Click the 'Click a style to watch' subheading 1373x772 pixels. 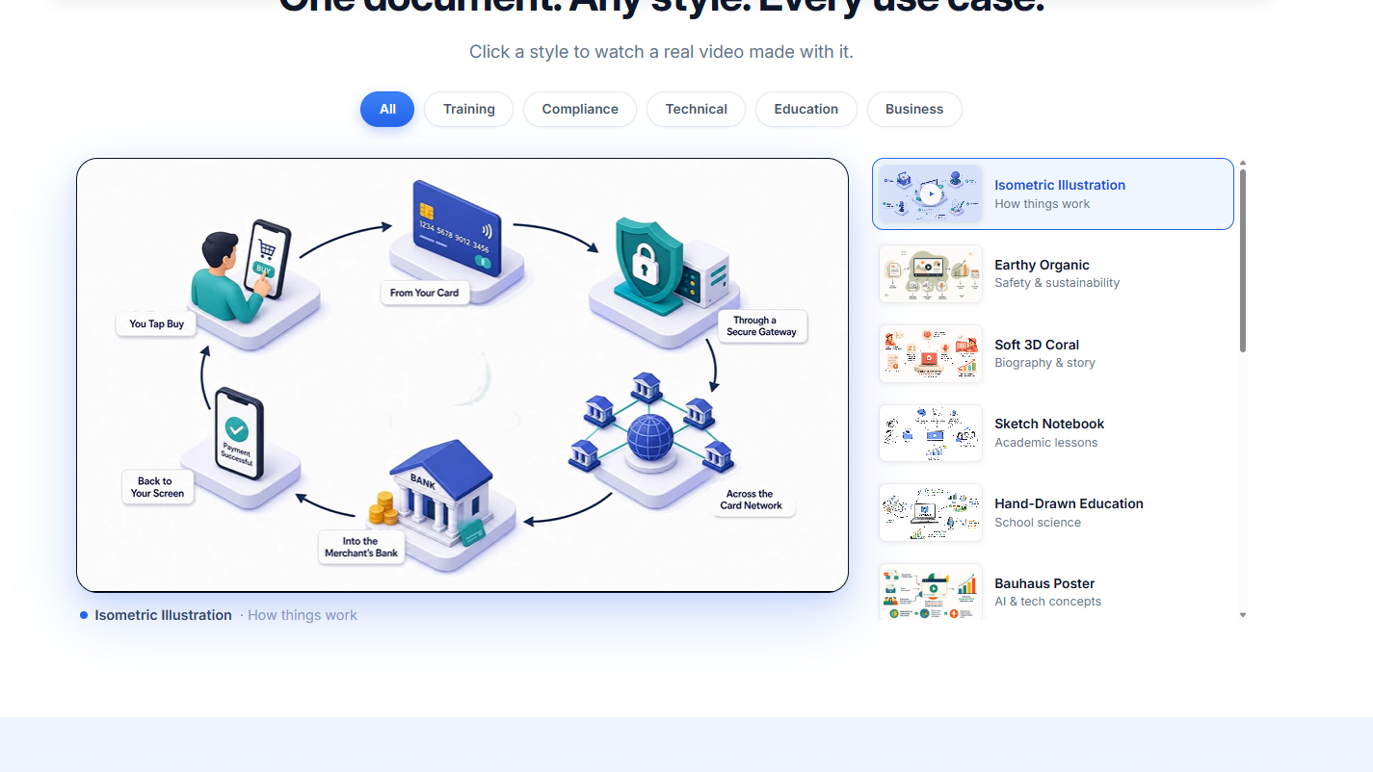[661, 52]
